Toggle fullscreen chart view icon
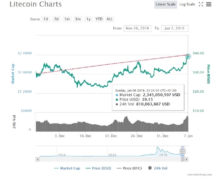This screenshot has height=180, width=216. pos(201,4)
